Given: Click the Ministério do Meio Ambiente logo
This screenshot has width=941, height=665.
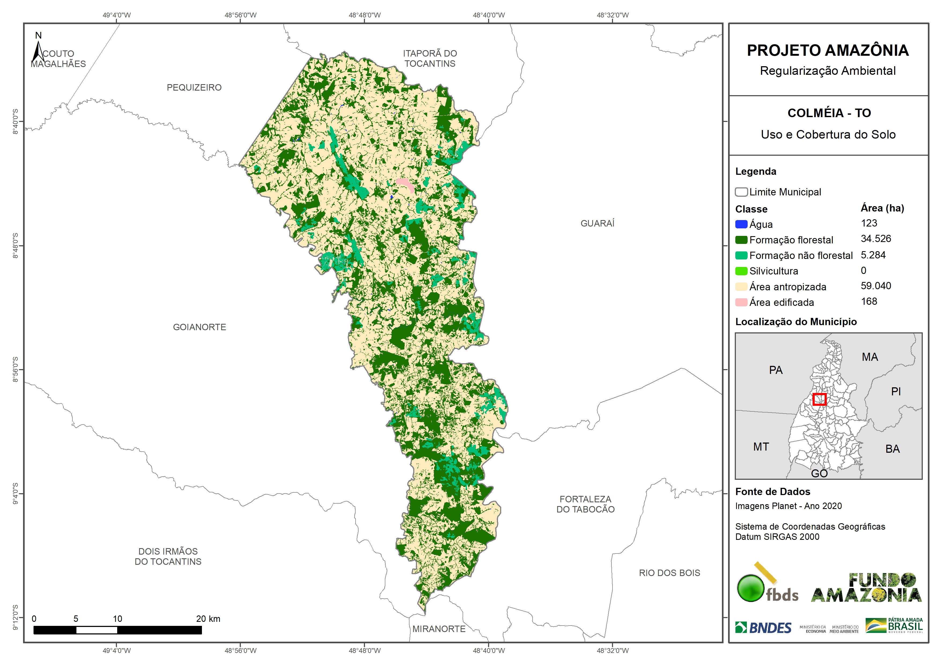Looking at the screenshot, I should [x=844, y=629].
